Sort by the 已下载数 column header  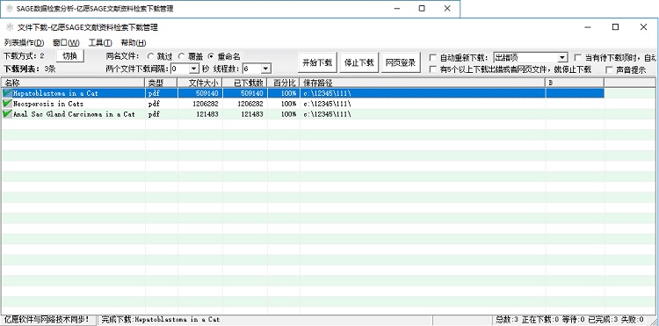click(x=245, y=83)
